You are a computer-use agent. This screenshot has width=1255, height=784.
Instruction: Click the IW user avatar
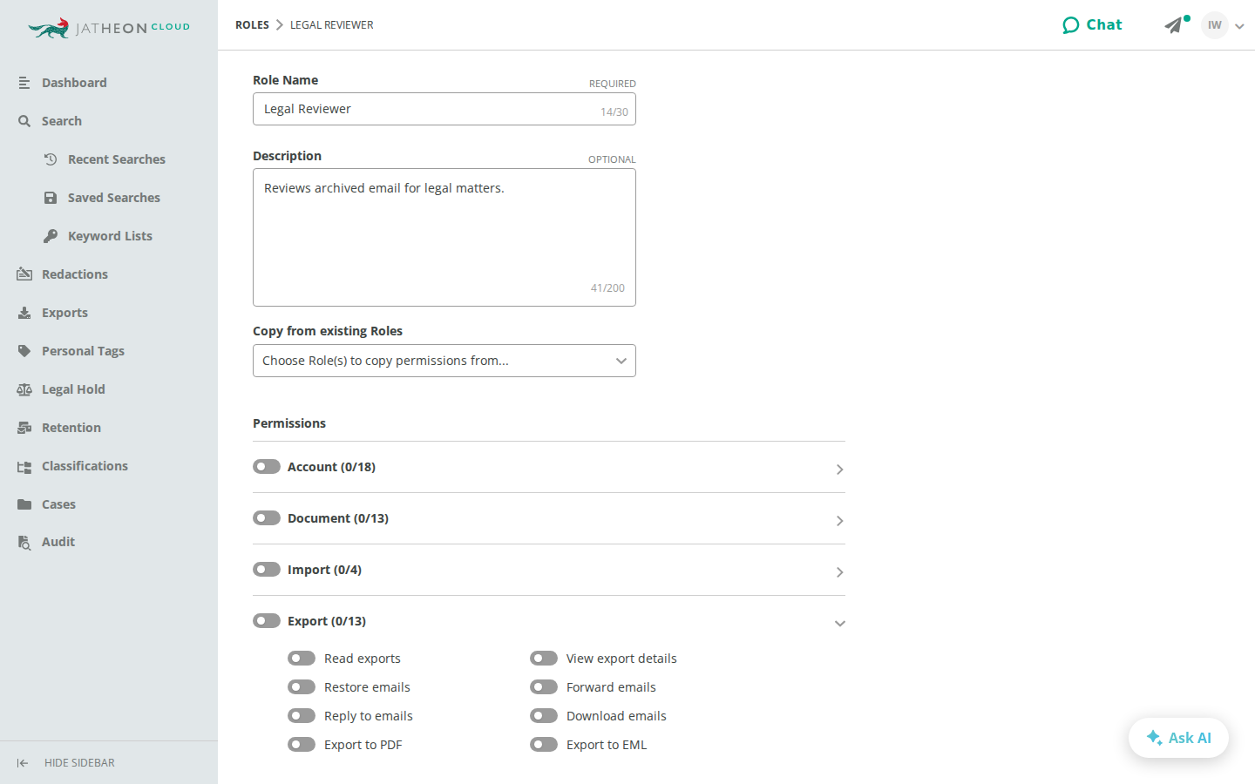tap(1214, 25)
